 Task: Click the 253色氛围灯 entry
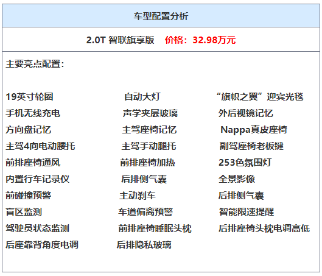[245, 163]
